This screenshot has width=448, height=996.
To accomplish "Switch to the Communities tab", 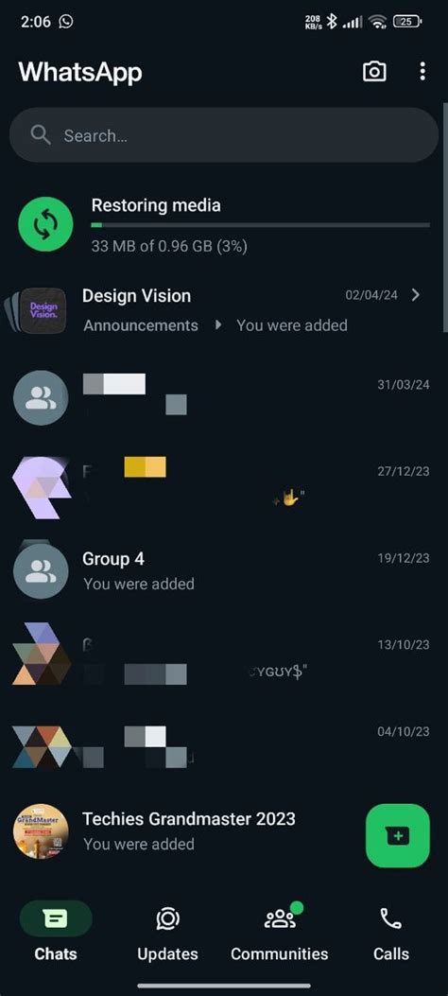I will (280, 932).
